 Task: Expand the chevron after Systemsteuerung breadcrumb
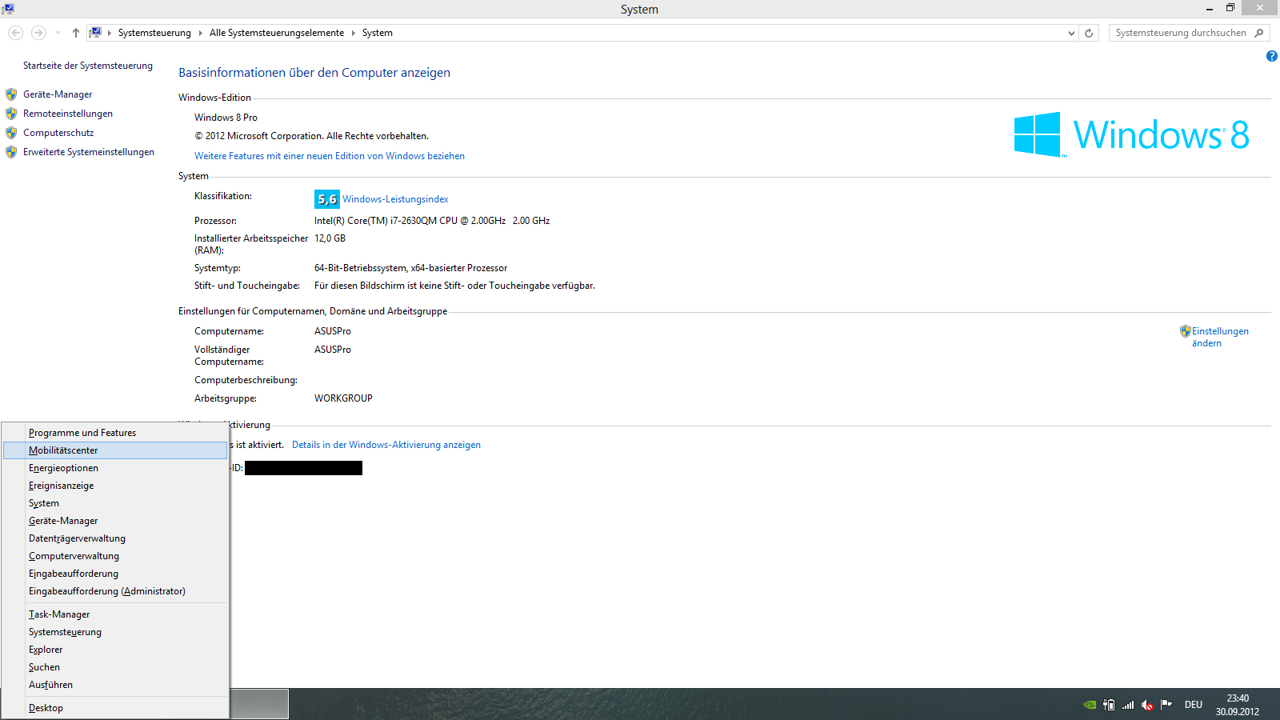pyautogui.click(x=200, y=33)
